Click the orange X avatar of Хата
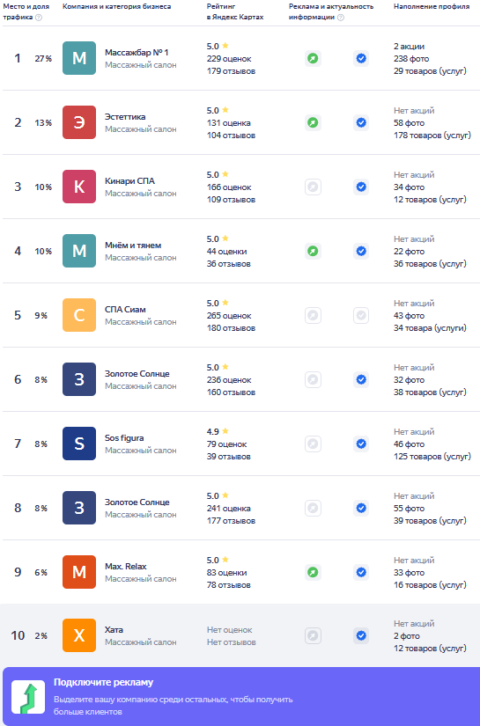The image size is (480, 726). click(79, 635)
